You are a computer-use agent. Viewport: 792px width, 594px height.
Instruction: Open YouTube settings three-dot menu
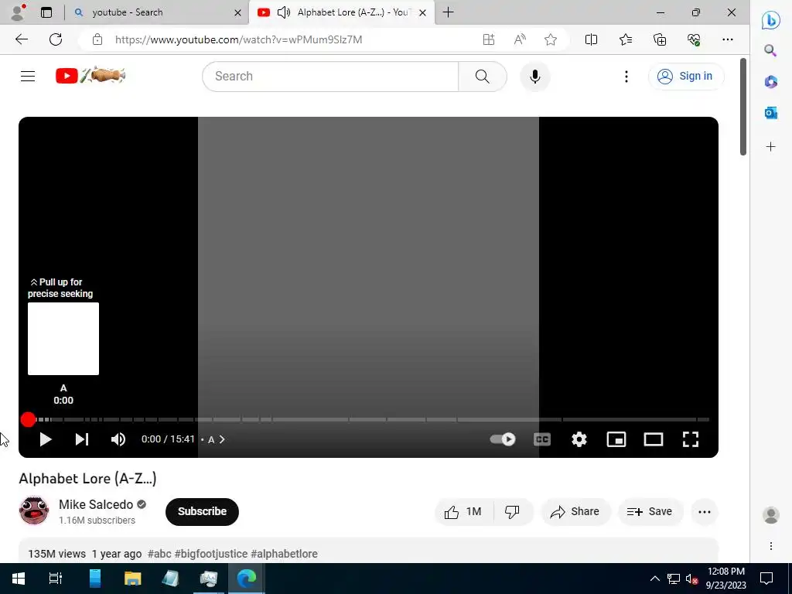click(x=626, y=77)
